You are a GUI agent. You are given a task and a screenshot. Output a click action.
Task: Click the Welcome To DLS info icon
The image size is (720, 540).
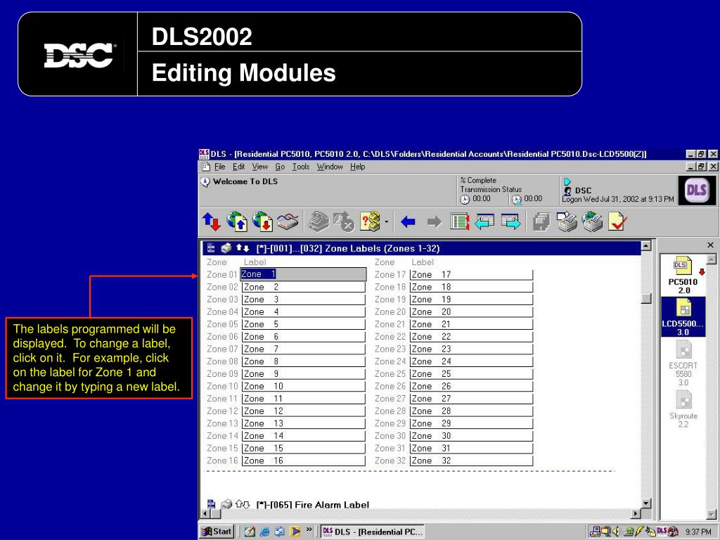(x=205, y=182)
